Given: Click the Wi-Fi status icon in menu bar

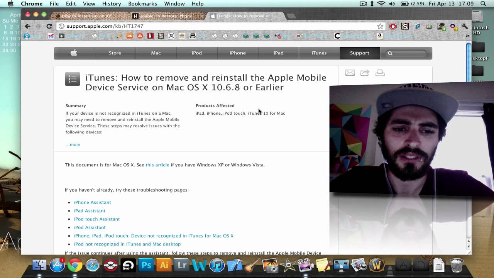Looking at the screenshot, I should (381, 4).
